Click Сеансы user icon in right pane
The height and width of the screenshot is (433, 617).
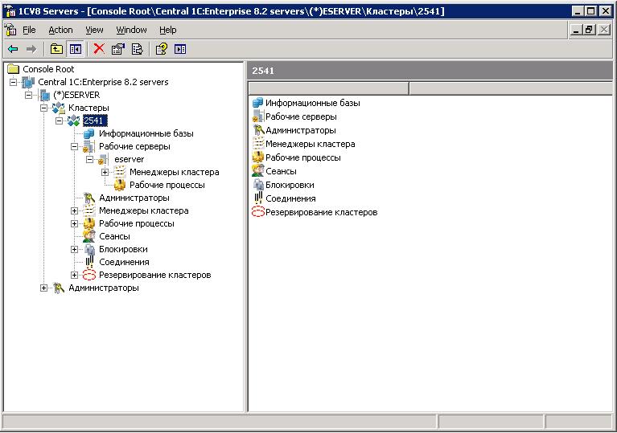(x=258, y=171)
